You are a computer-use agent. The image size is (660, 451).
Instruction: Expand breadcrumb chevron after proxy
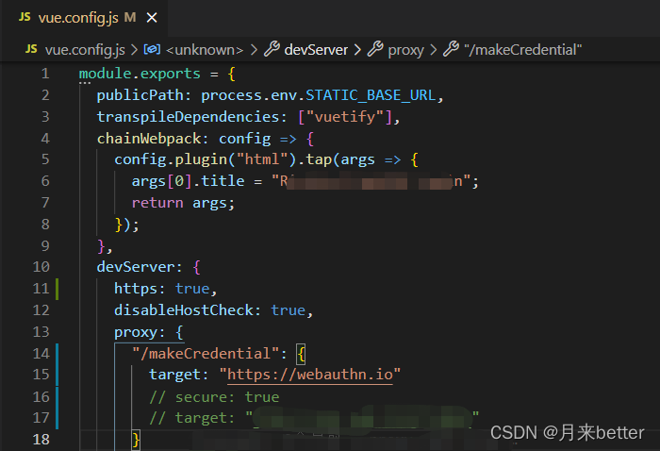434,50
